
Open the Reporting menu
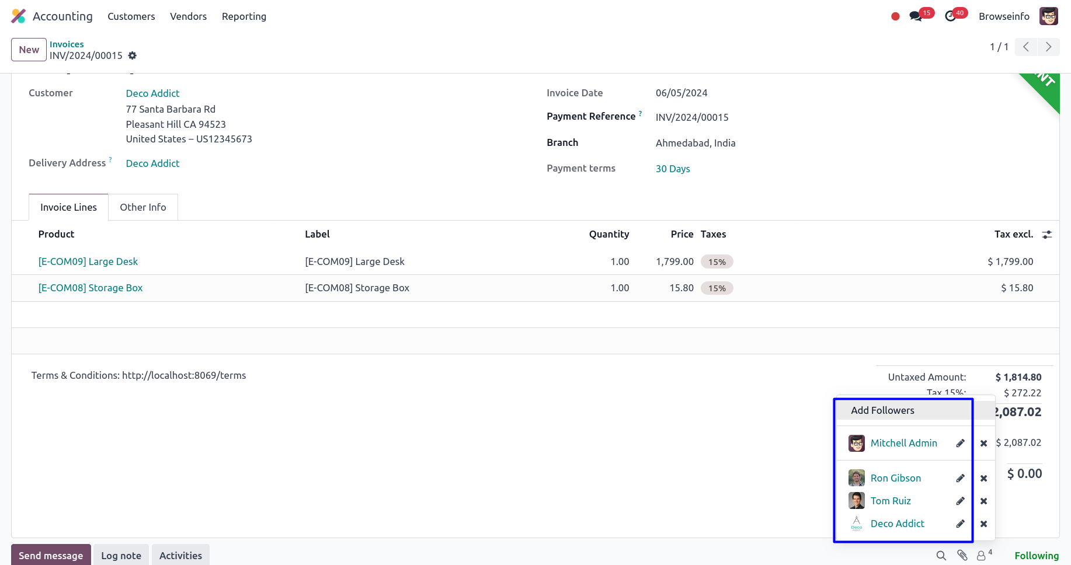point(244,16)
